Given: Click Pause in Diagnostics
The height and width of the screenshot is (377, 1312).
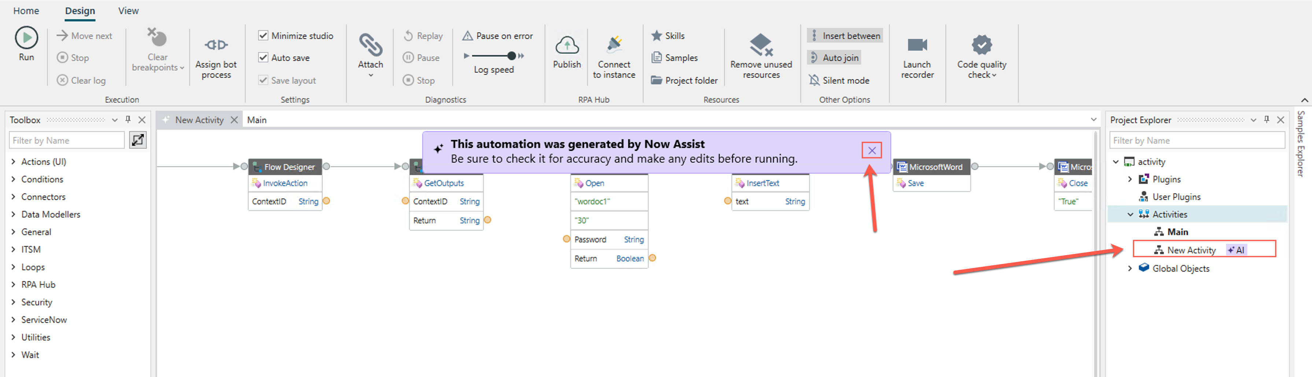Looking at the screenshot, I should pyautogui.click(x=421, y=57).
